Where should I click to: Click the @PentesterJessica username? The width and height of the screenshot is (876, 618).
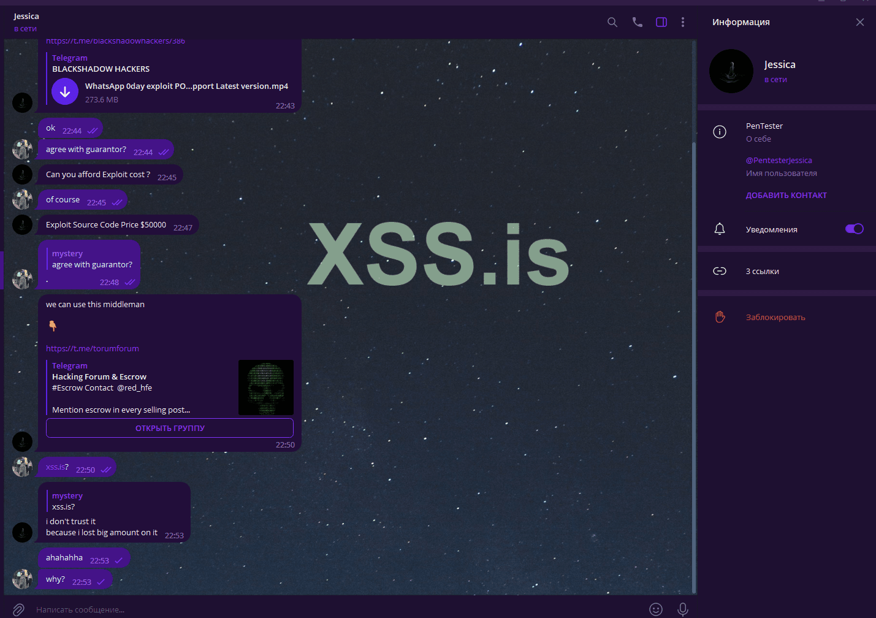(779, 161)
